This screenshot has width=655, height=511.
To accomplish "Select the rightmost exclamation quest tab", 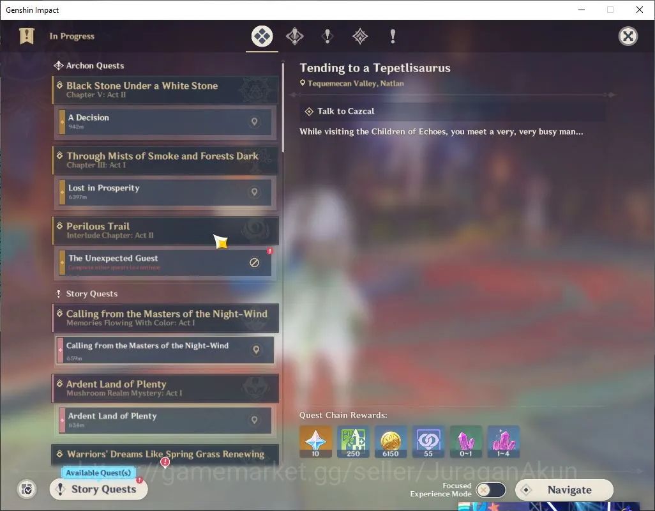I will 393,36.
